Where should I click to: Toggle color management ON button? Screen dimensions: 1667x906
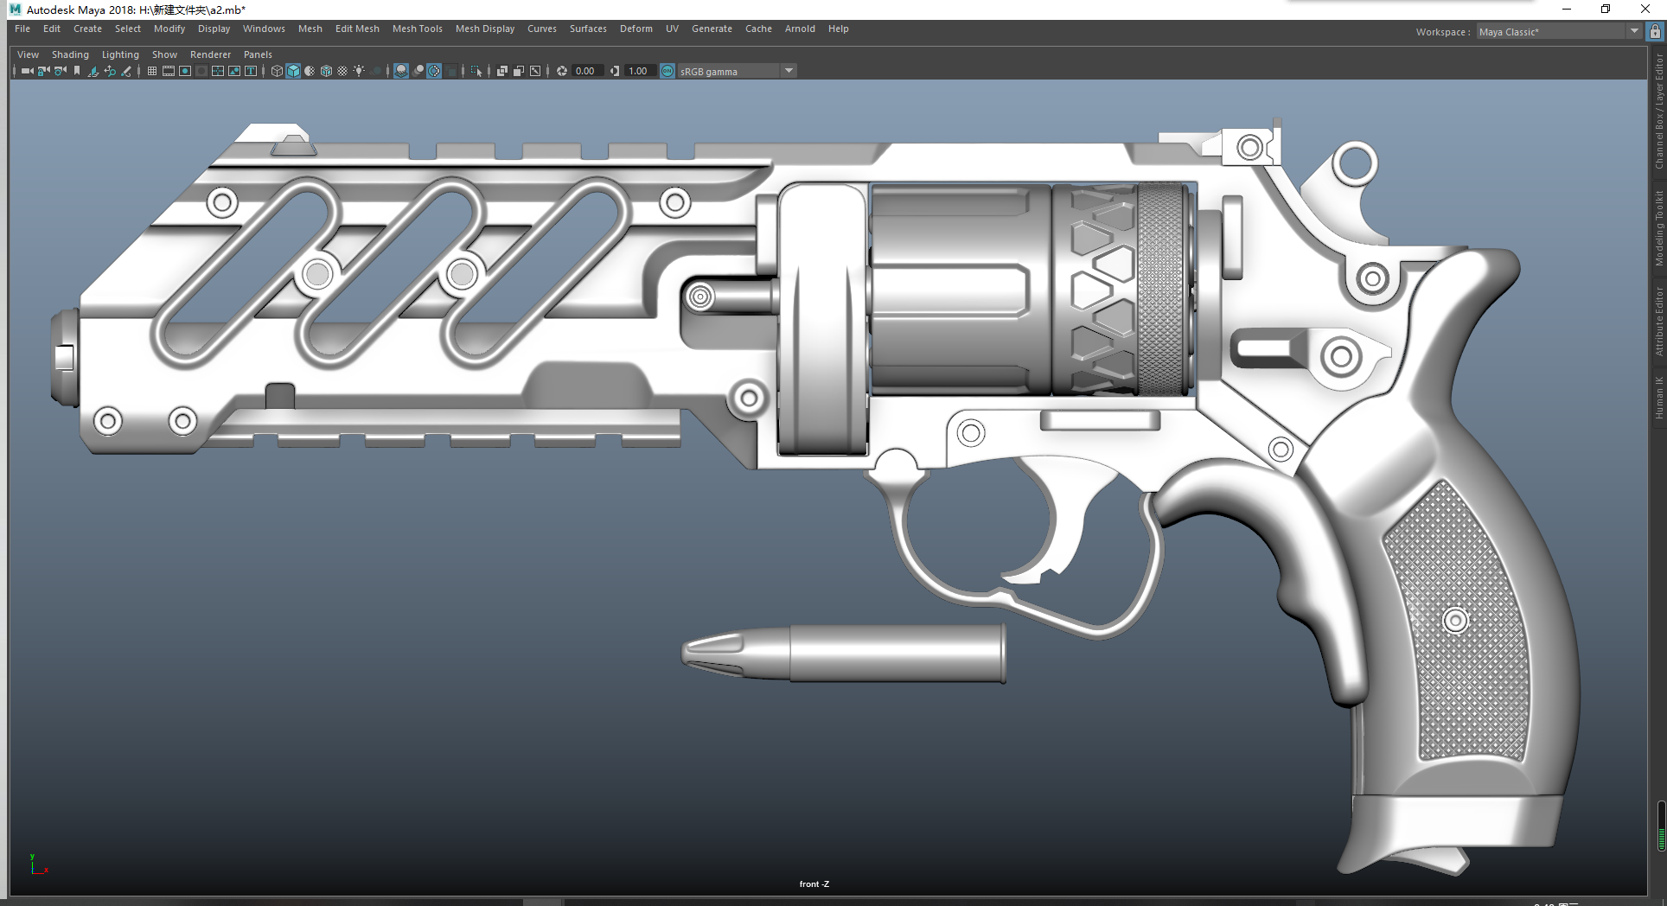tap(667, 71)
